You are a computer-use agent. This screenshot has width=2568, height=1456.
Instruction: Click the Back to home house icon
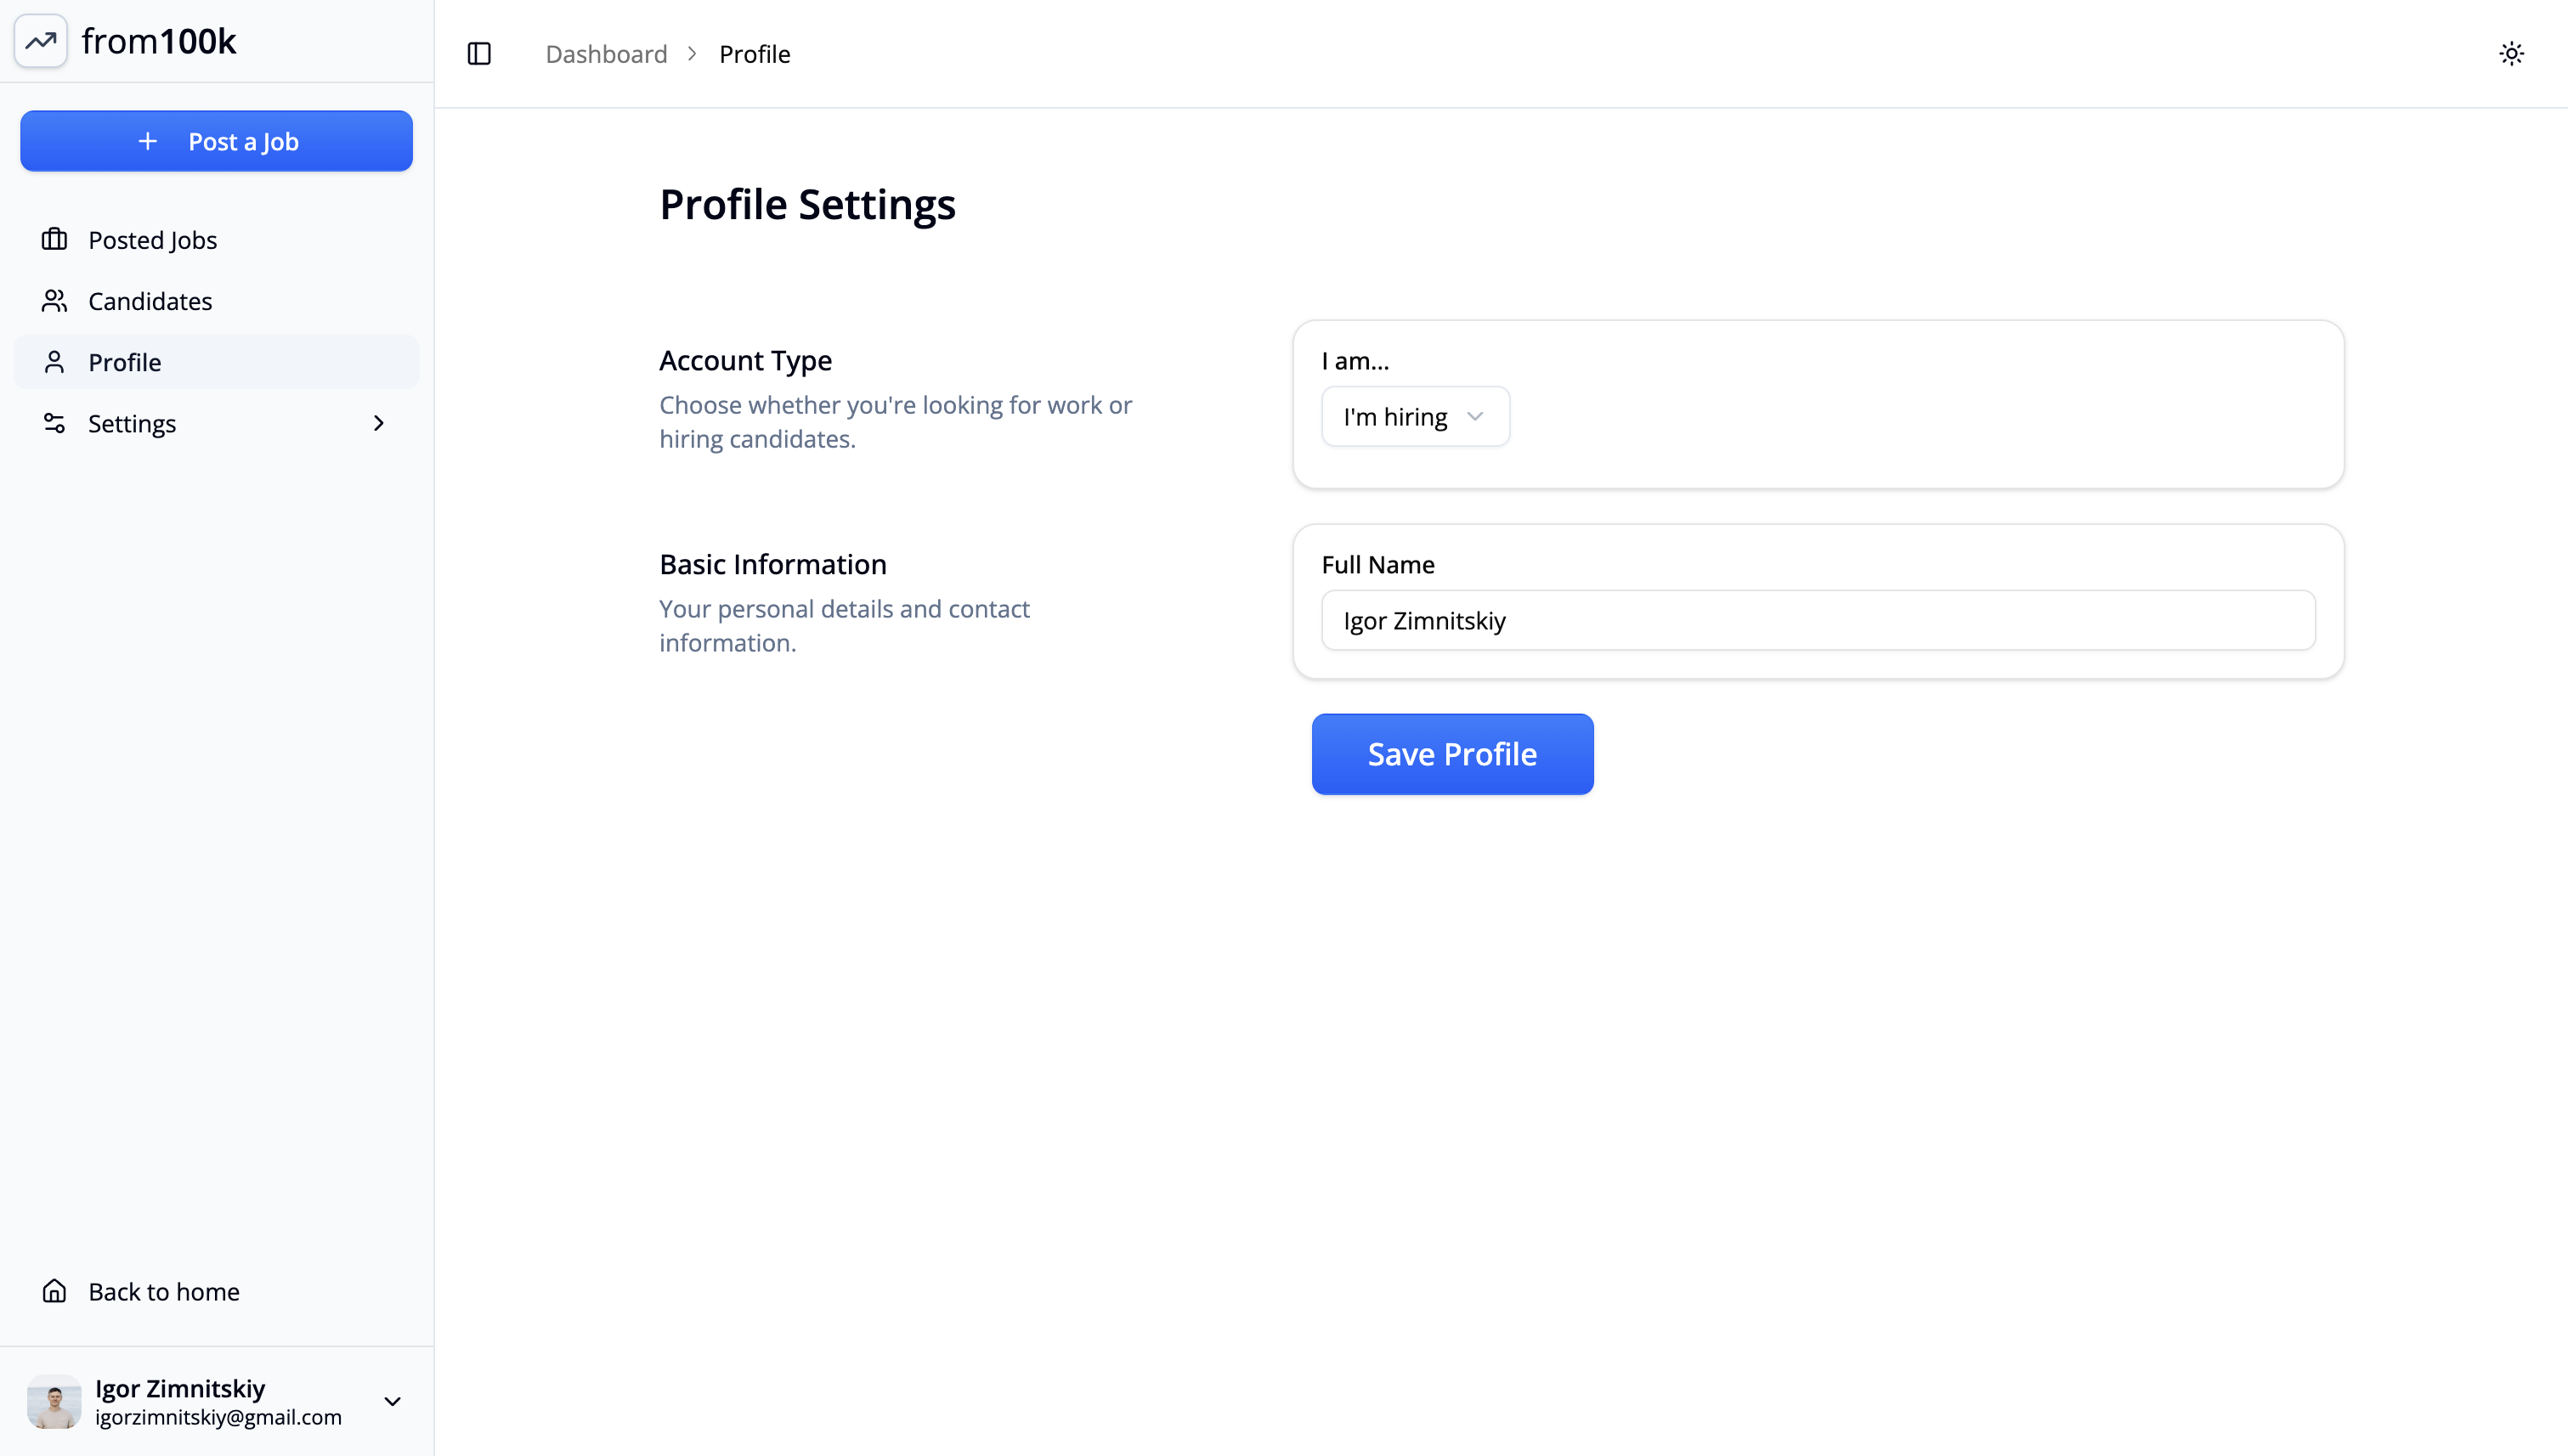tap(54, 1291)
